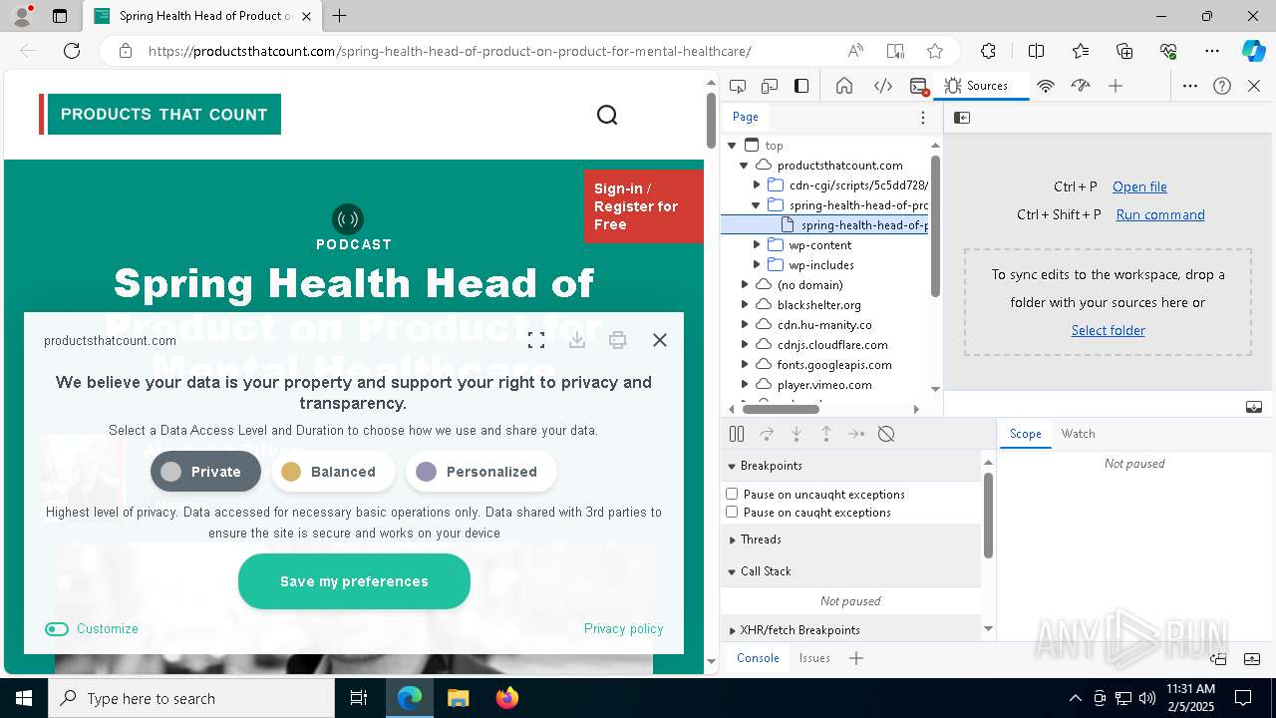1276x718 pixels.
Task: Click the deactivate breakpoints icon
Action: [886, 434]
